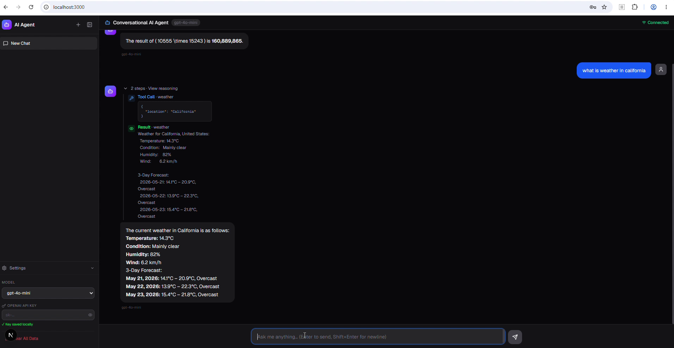Click the Connected status indicator
Screen dimensions: 674x348
tap(655, 23)
